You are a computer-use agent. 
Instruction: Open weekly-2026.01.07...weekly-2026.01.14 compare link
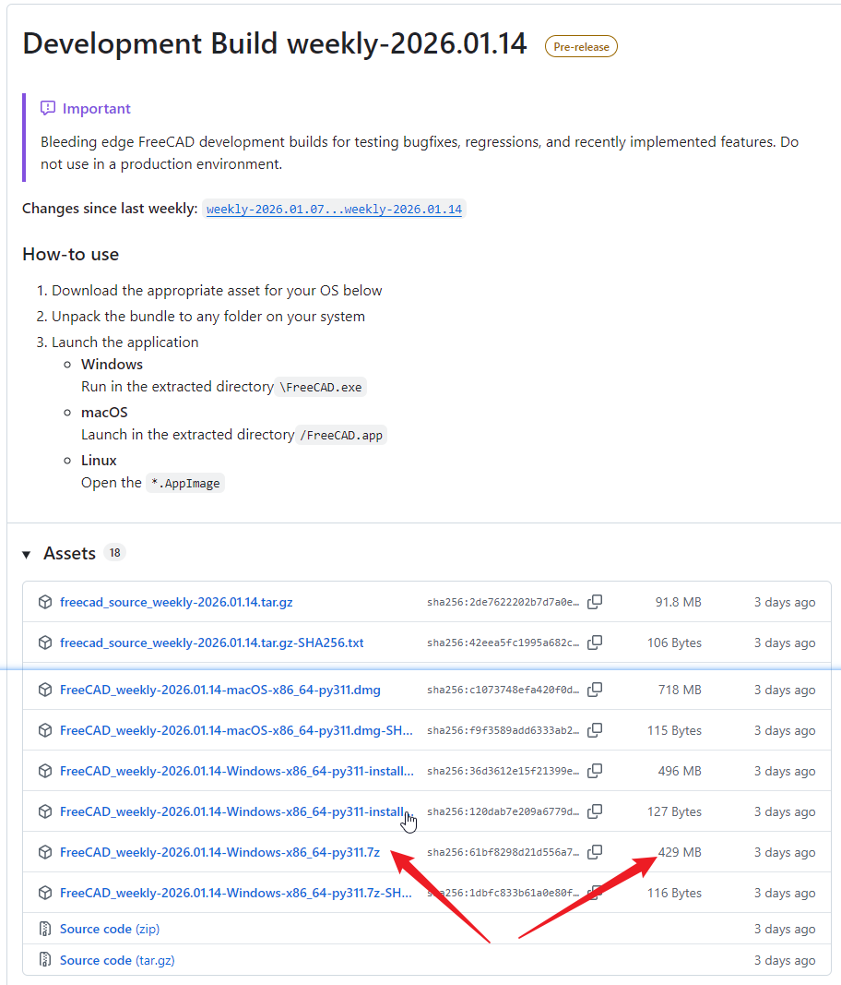[334, 210]
